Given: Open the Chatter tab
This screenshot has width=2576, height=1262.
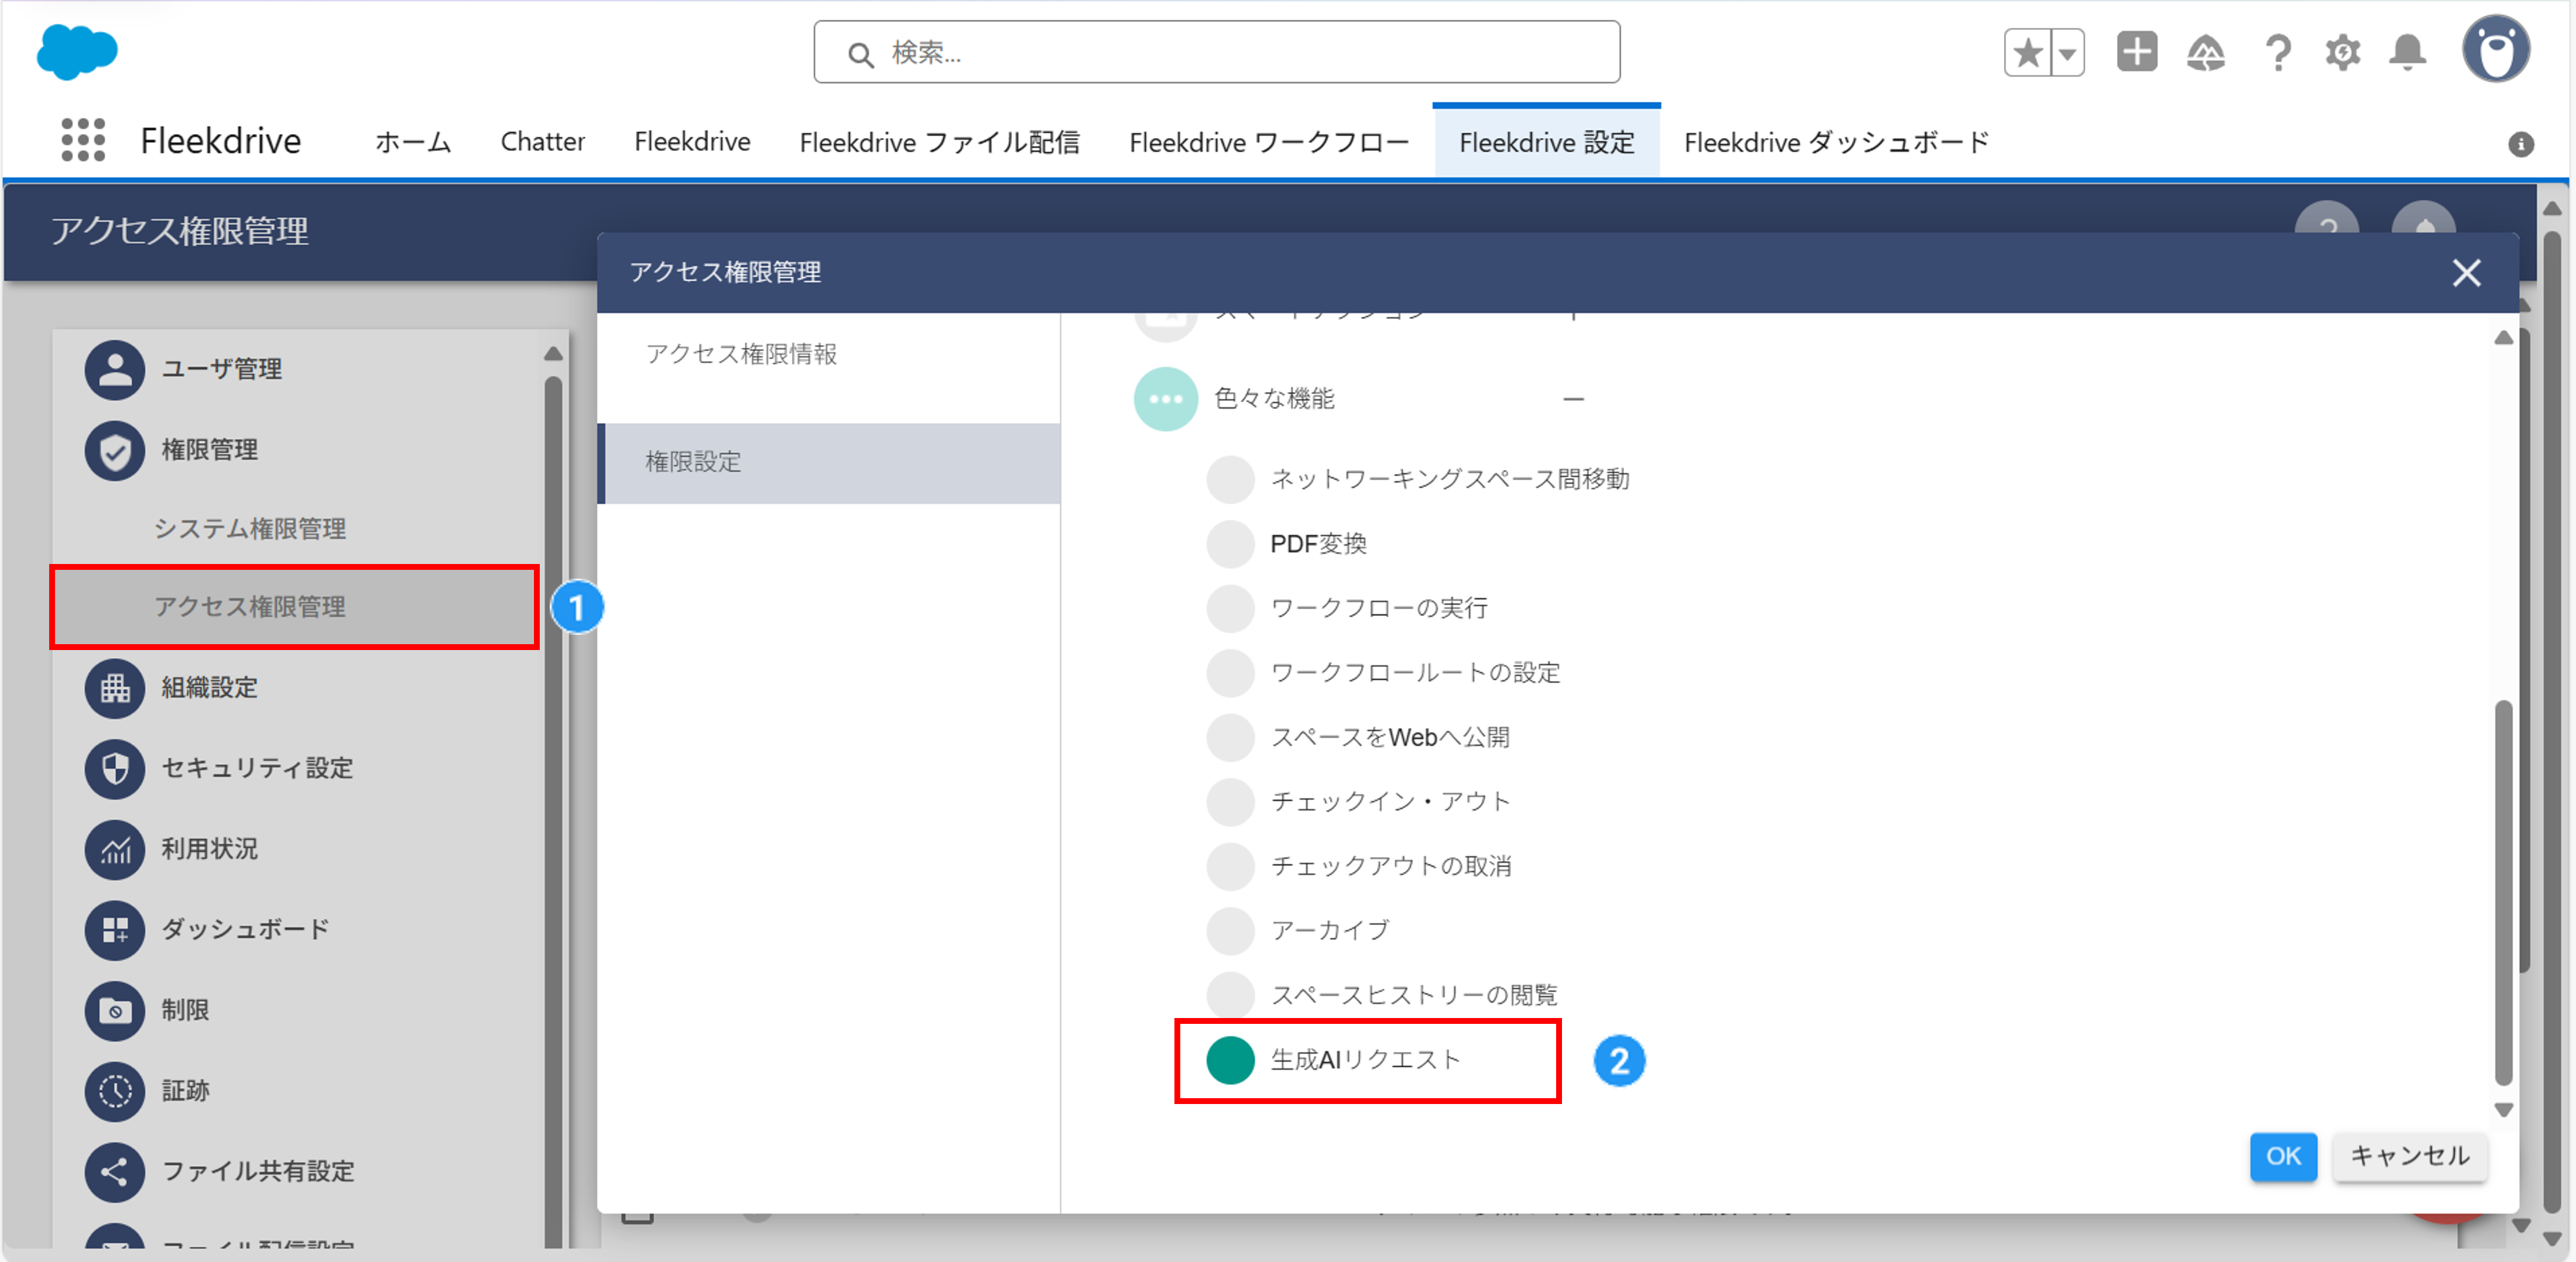Looking at the screenshot, I should 542,142.
